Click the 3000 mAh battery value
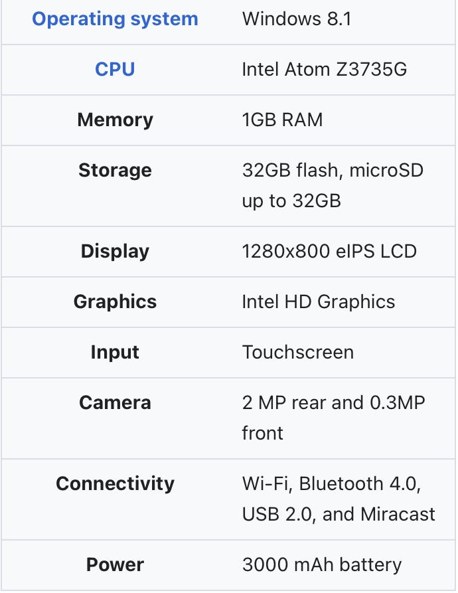458x593 pixels. (x=321, y=564)
